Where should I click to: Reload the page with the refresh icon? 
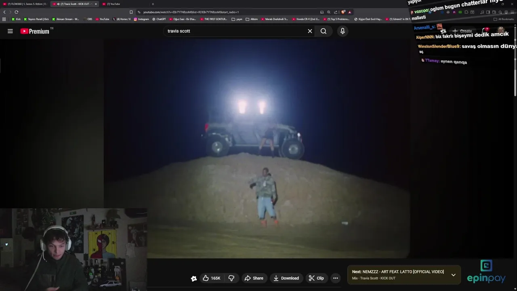coord(16,12)
